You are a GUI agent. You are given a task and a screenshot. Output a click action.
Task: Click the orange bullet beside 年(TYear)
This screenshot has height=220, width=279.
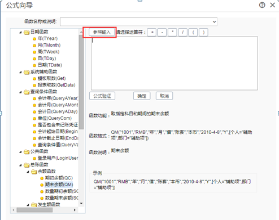point(34,39)
